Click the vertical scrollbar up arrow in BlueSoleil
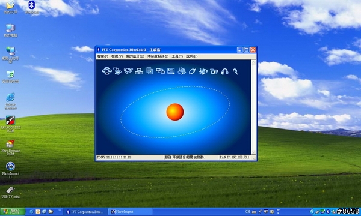361x216 pixels. pos(253,62)
